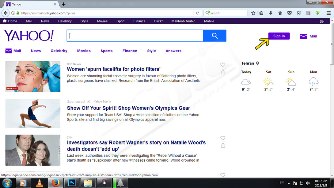This screenshot has height=188, width=334.
Task: Click the screenshot scissors toolbar icon
Action: (299, 13)
